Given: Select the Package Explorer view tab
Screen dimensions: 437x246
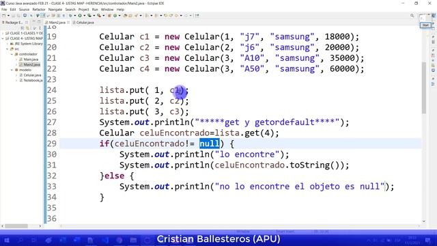Looking at the screenshot, I should (x=14, y=23).
